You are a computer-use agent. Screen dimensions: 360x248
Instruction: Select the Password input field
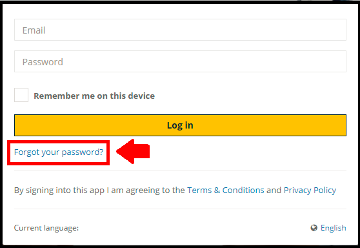180,61
